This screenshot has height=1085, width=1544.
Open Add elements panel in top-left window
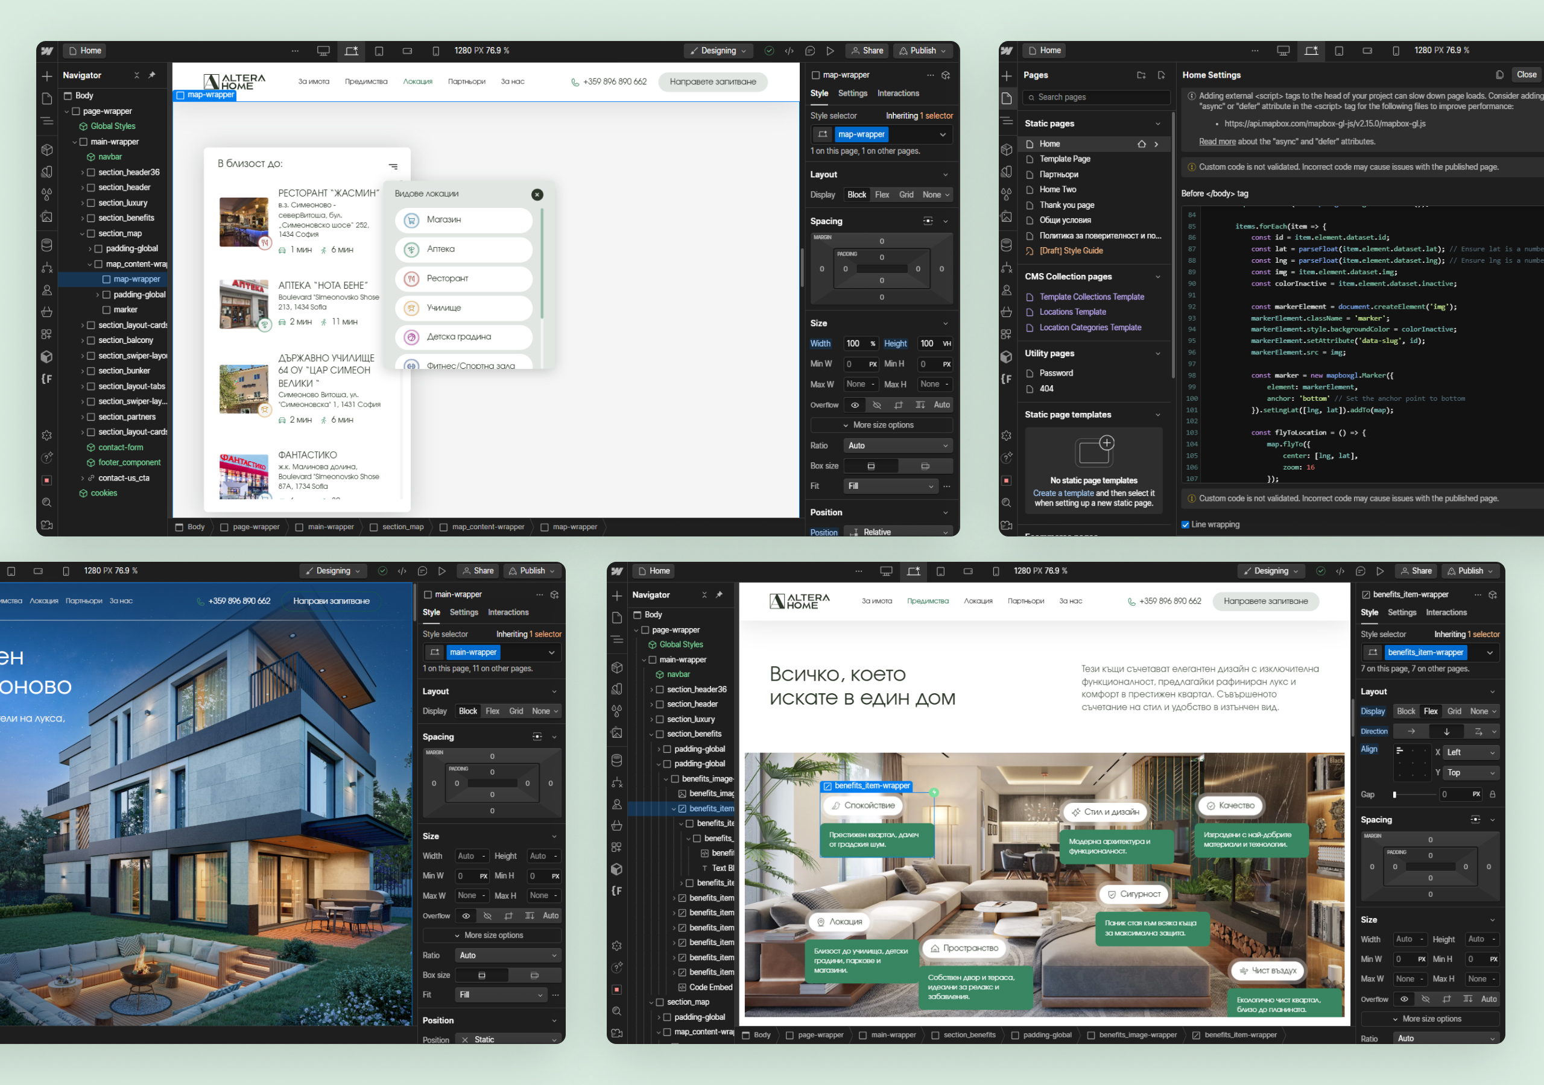47,76
